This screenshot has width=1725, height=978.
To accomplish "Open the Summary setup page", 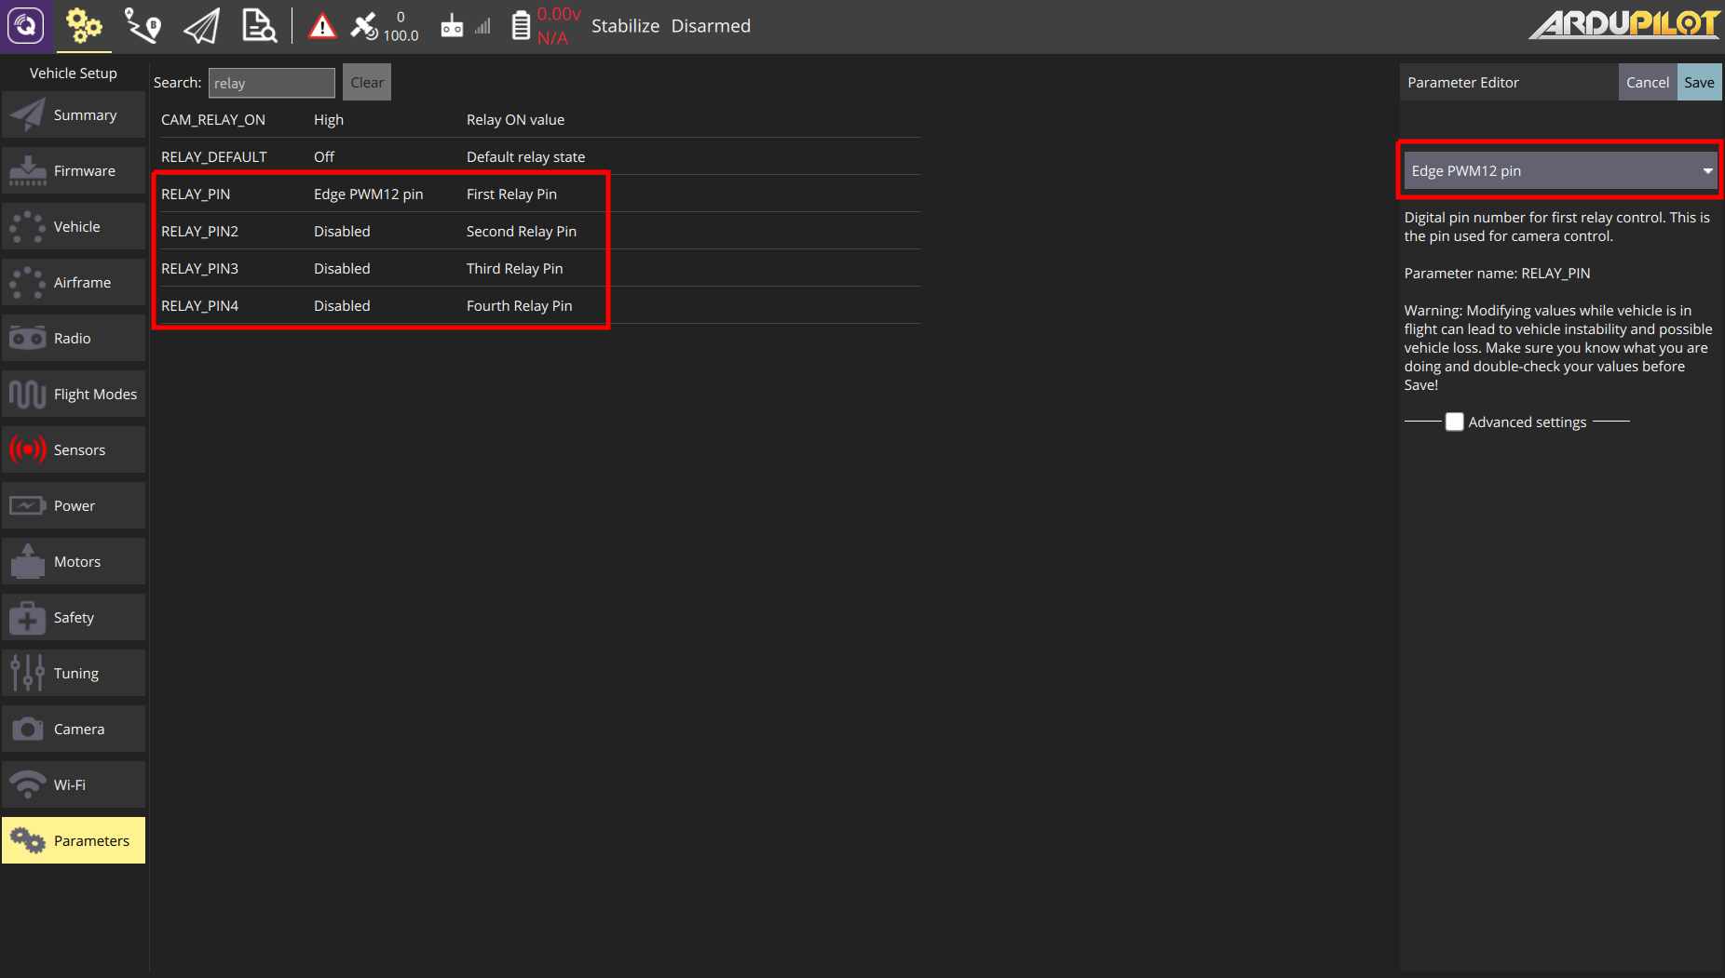I will (x=74, y=115).
